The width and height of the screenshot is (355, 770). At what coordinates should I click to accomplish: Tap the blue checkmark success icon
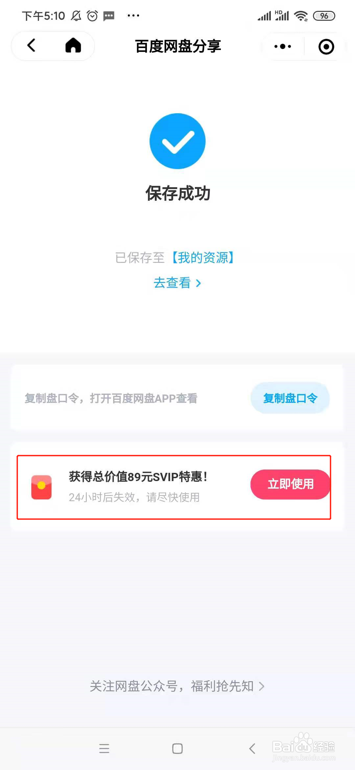177,141
